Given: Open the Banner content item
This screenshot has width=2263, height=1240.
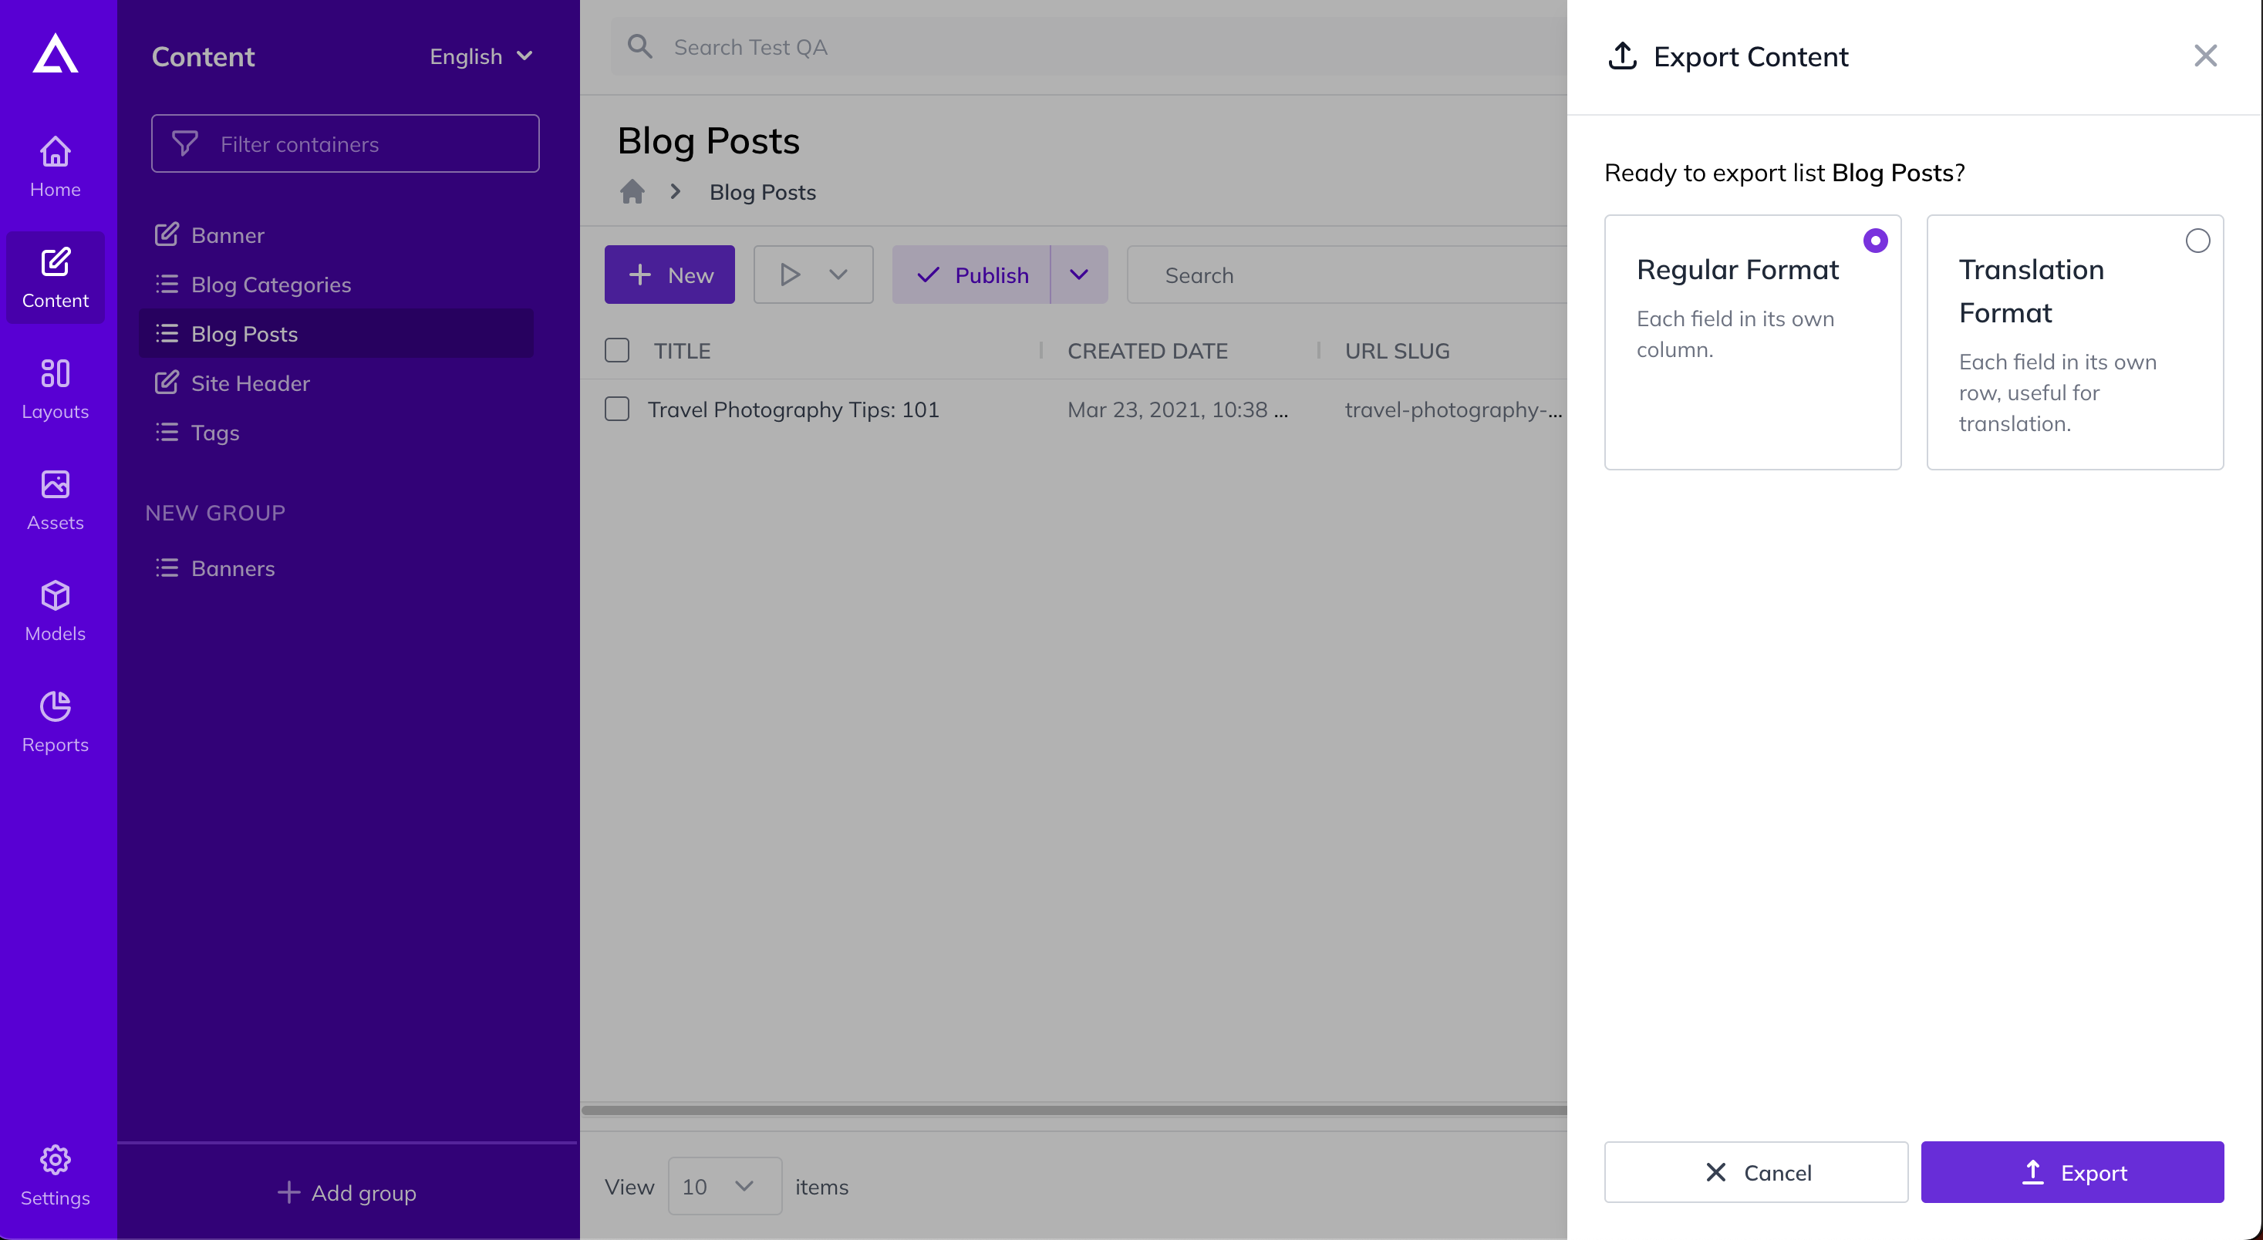Looking at the screenshot, I should pos(336,234).
